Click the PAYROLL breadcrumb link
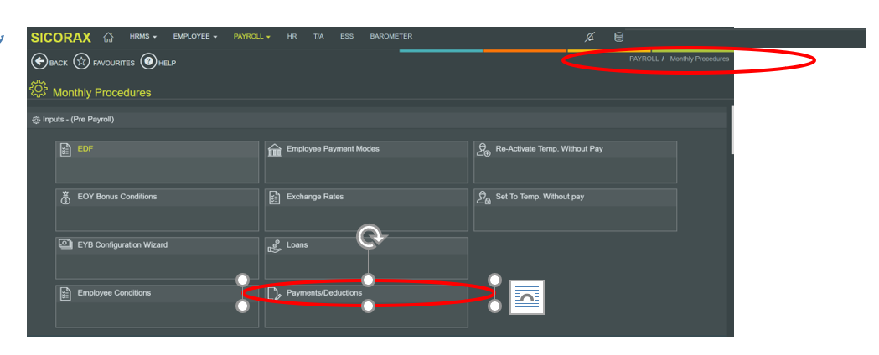Viewport: 879px width, 355px height. [644, 59]
